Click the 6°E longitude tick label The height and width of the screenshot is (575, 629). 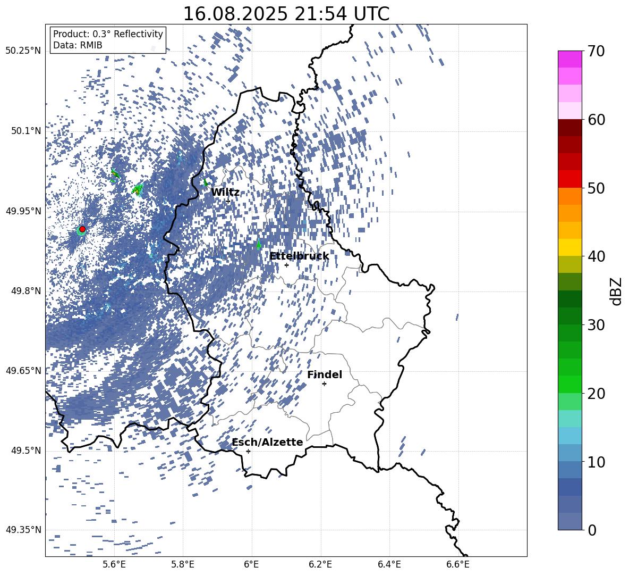(251, 564)
